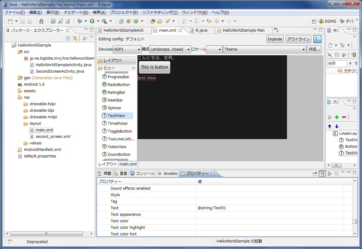Open the ロケール locale dropdown
Screen dimensions: 362x249
click(214, 49)
